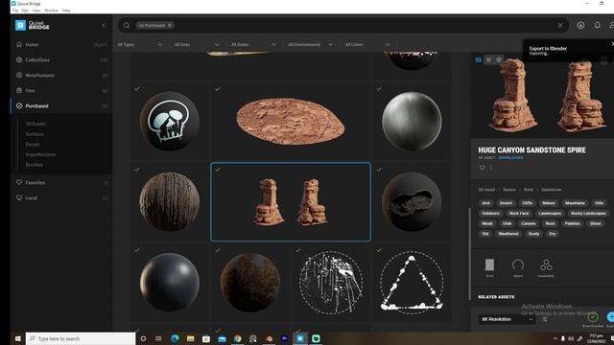This screenshot has height=345, width=614.
Task: Open the All Sizes dropdown
Action: point(196,45)
